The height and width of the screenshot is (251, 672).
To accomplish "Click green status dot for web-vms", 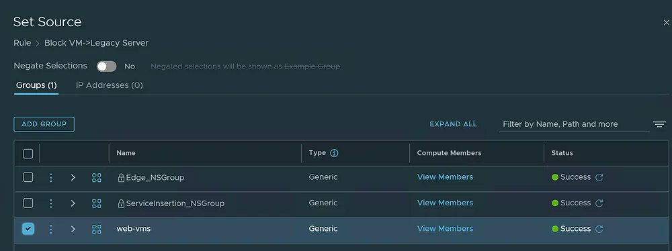I will 555,229.
